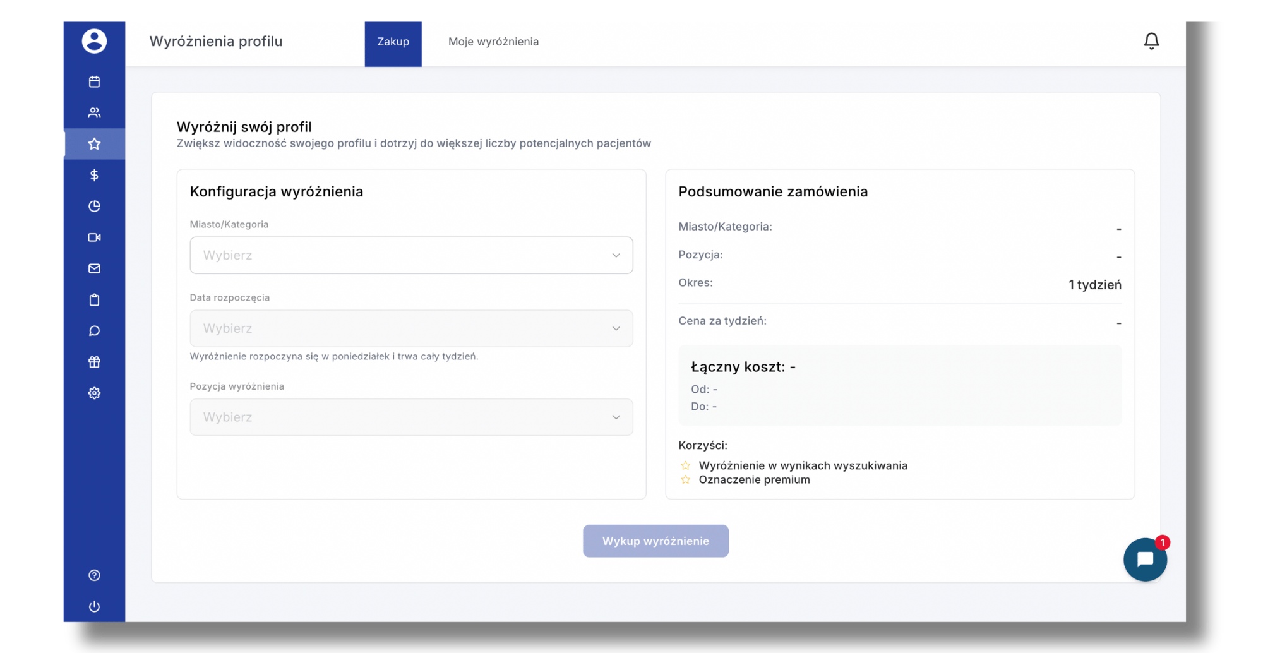Image resolution: width=1263 pixels, height=653 pixels.
Task: Open the calendar icon in sidebar
Action: tap(94, 81)
